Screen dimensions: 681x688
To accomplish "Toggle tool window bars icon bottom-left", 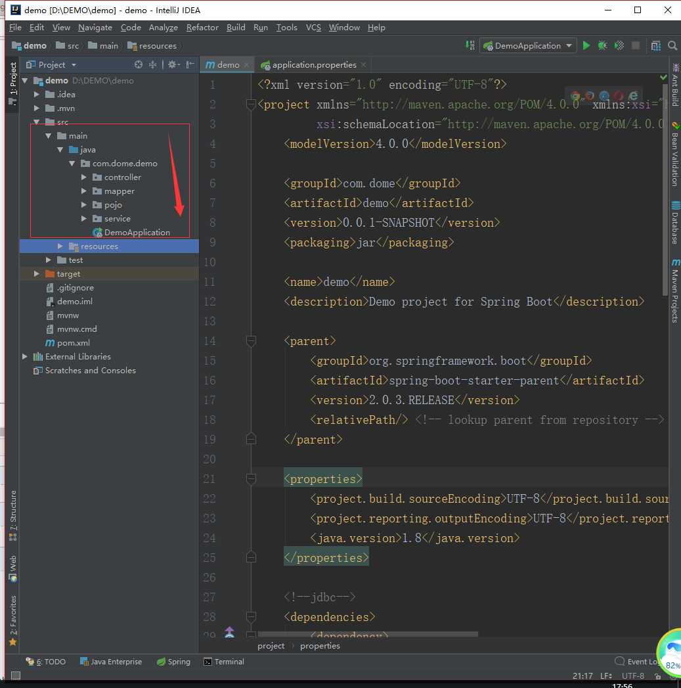I will [x=15, y=676].
